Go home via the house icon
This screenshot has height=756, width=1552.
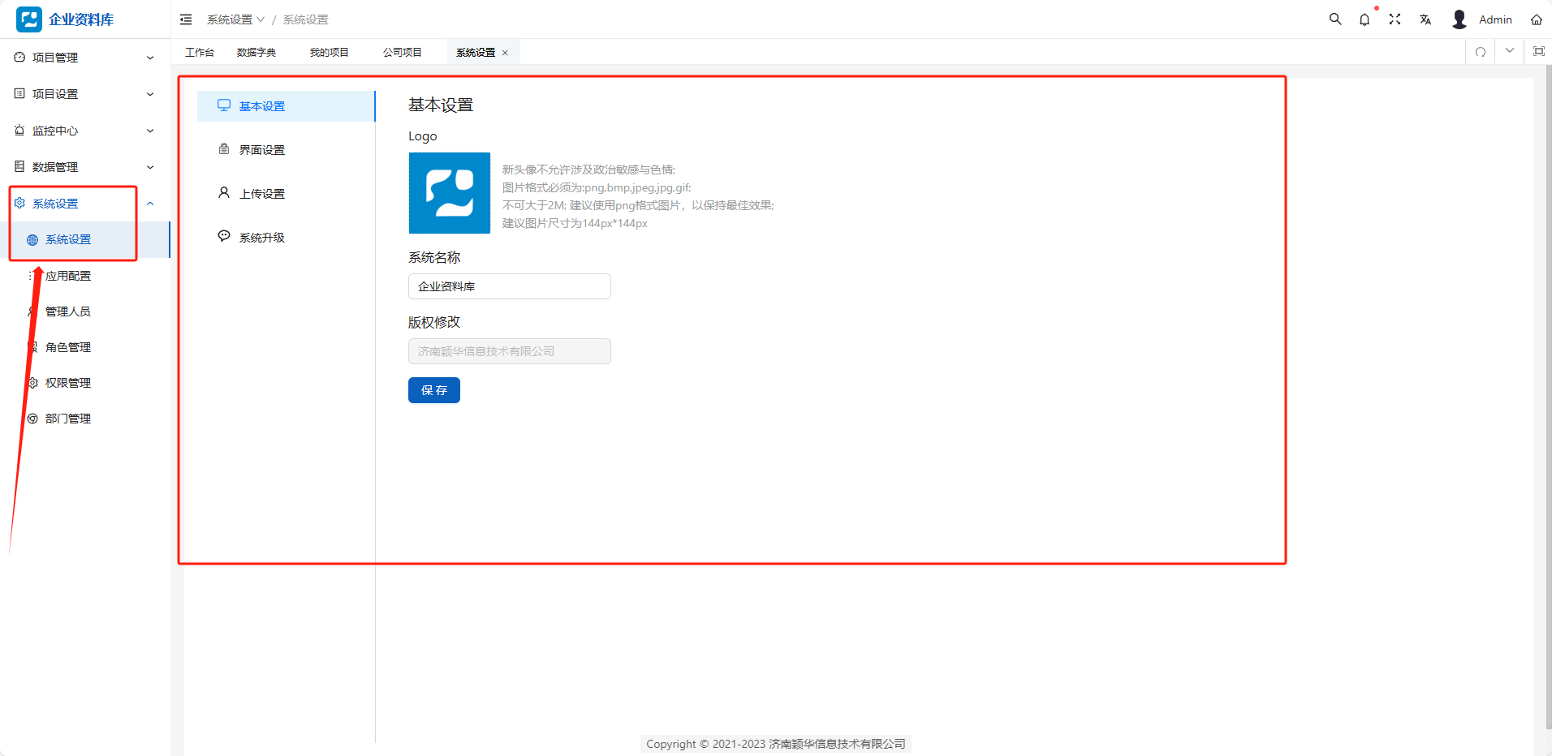(1537, 19)
